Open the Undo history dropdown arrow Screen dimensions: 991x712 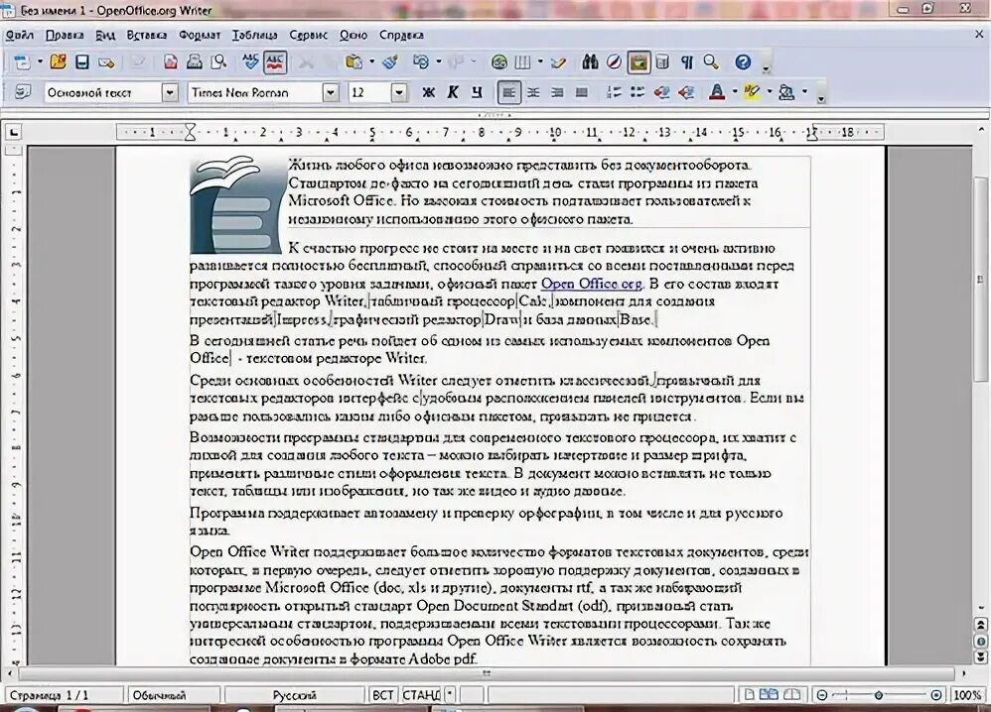(x=438, y=61)
